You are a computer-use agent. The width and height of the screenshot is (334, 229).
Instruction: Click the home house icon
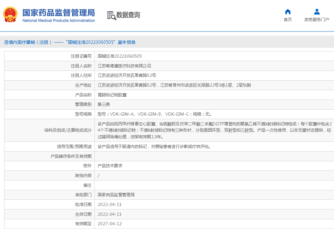(288, 11)
